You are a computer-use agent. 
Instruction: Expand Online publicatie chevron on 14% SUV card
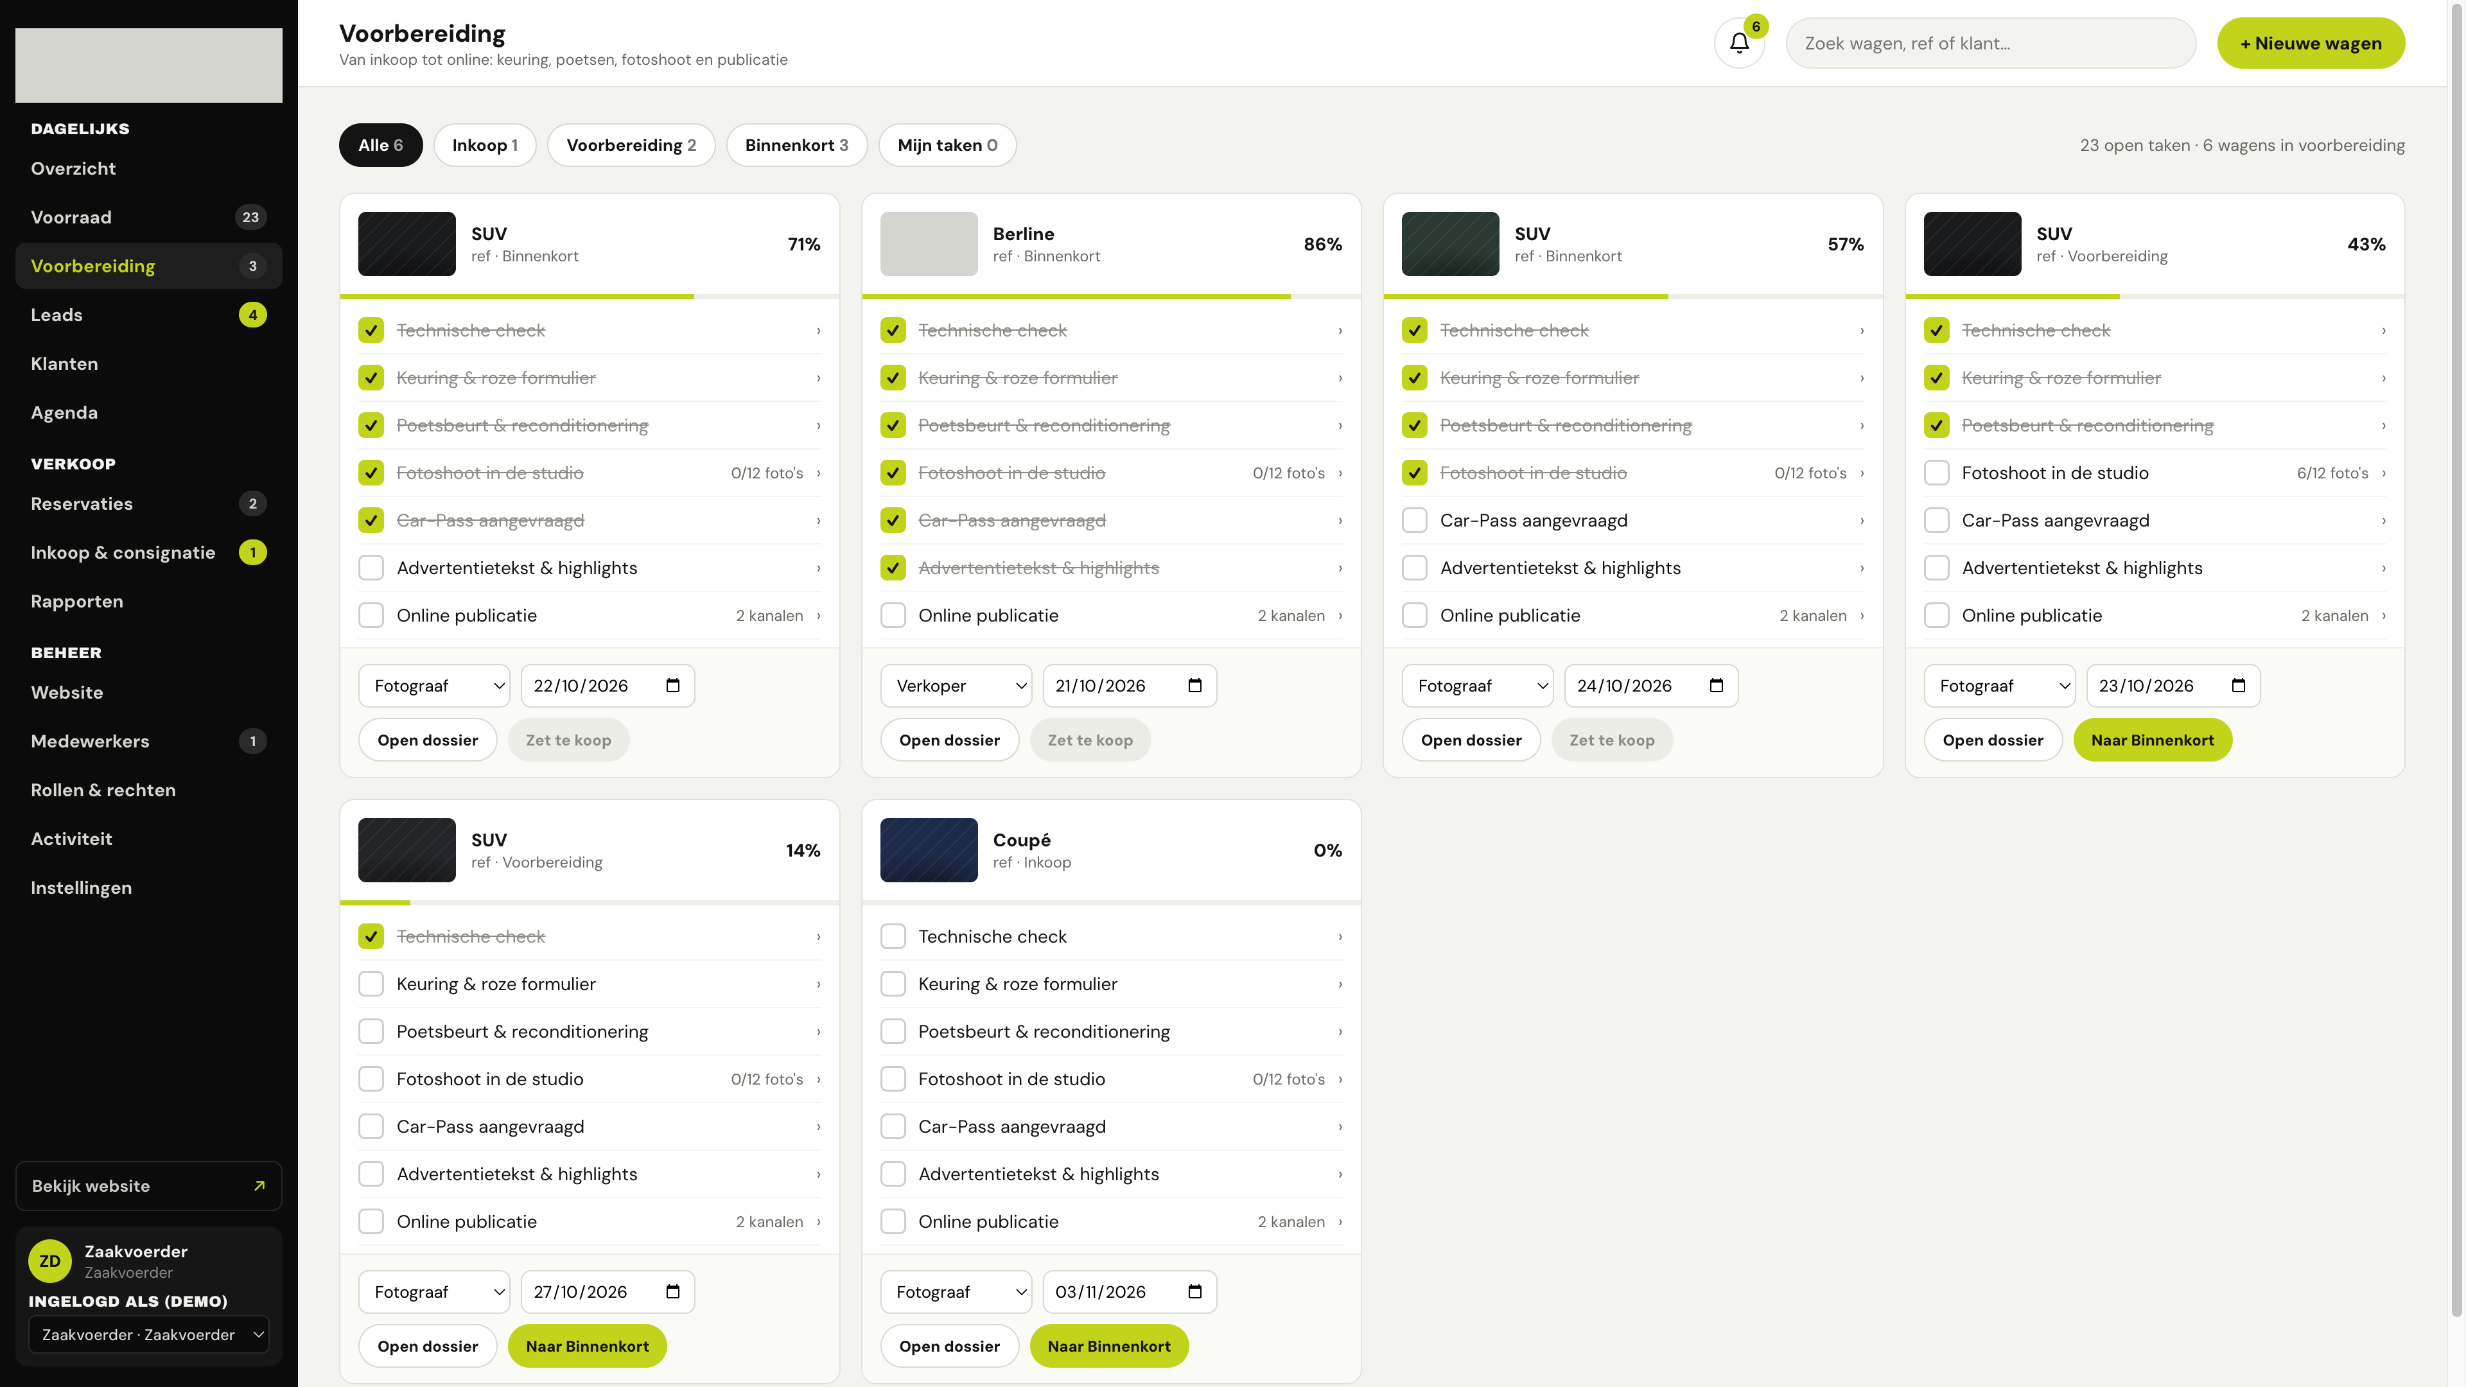(819, 1221)
